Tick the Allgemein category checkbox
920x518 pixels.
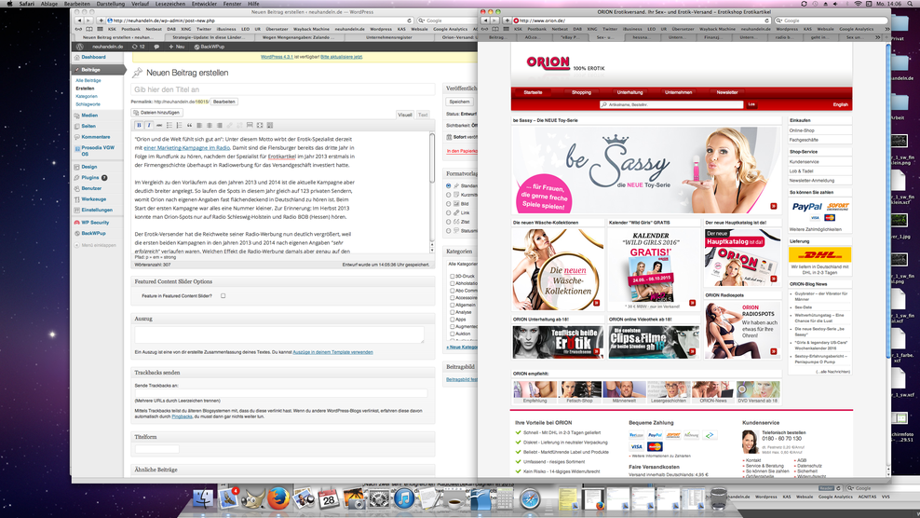(x=452, y=305)
